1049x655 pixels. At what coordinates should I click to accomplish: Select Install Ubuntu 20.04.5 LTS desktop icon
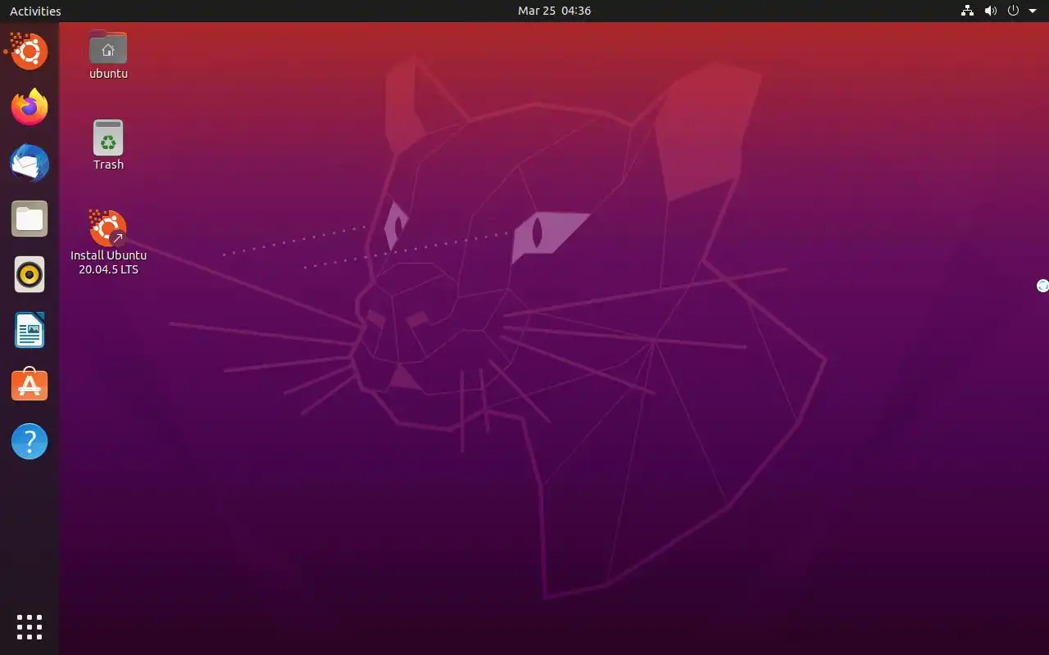tap(108, 228)
